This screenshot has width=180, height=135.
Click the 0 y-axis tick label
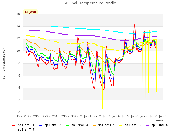pyautogui.click(x=19, y=112)
